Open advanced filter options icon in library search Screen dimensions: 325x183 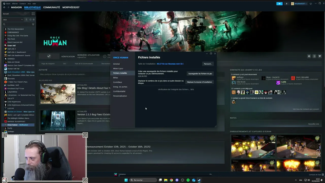pyautogui.click(x=33, y=24)
